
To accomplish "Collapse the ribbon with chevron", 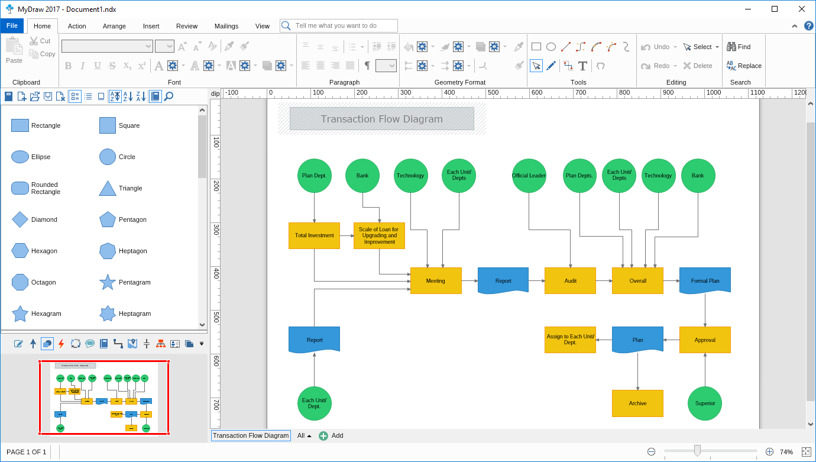I will click(x=794, y=26).
